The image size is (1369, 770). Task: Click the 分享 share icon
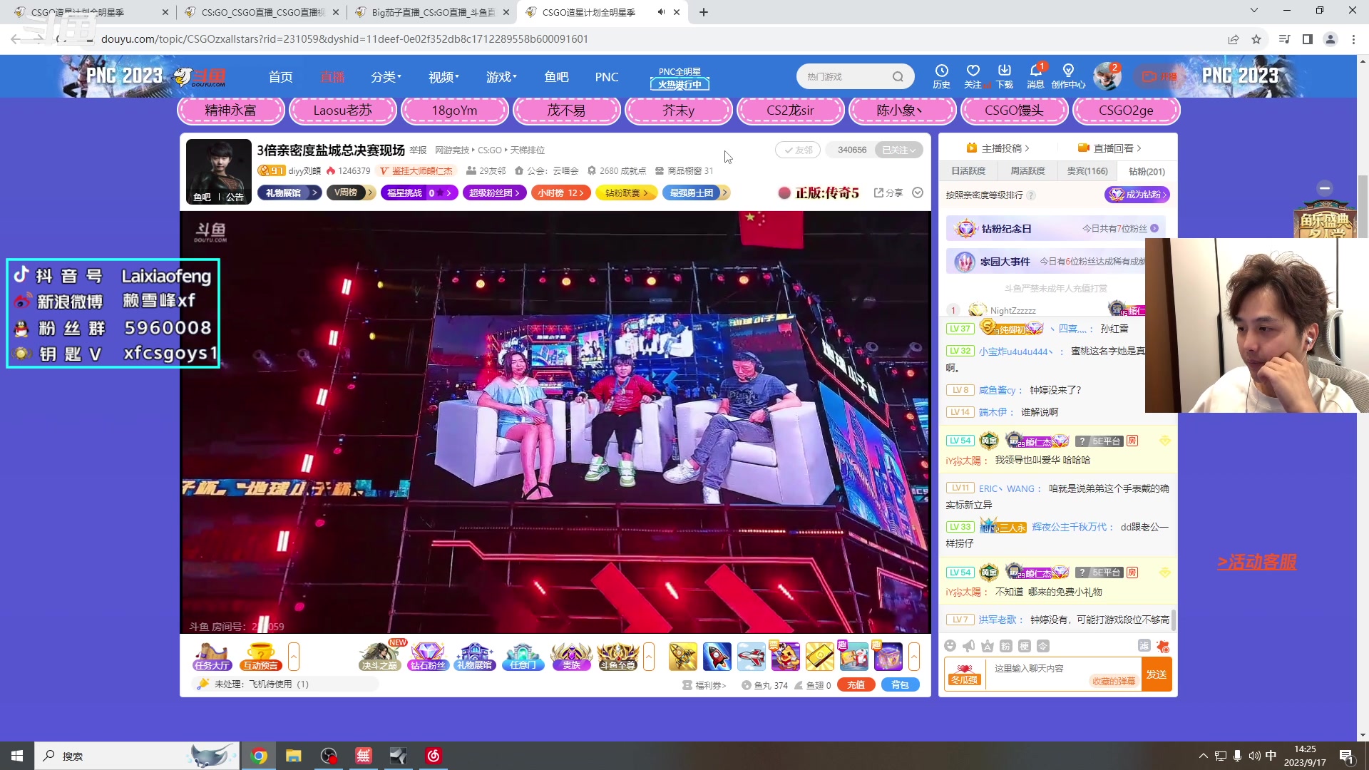[888, 192]
